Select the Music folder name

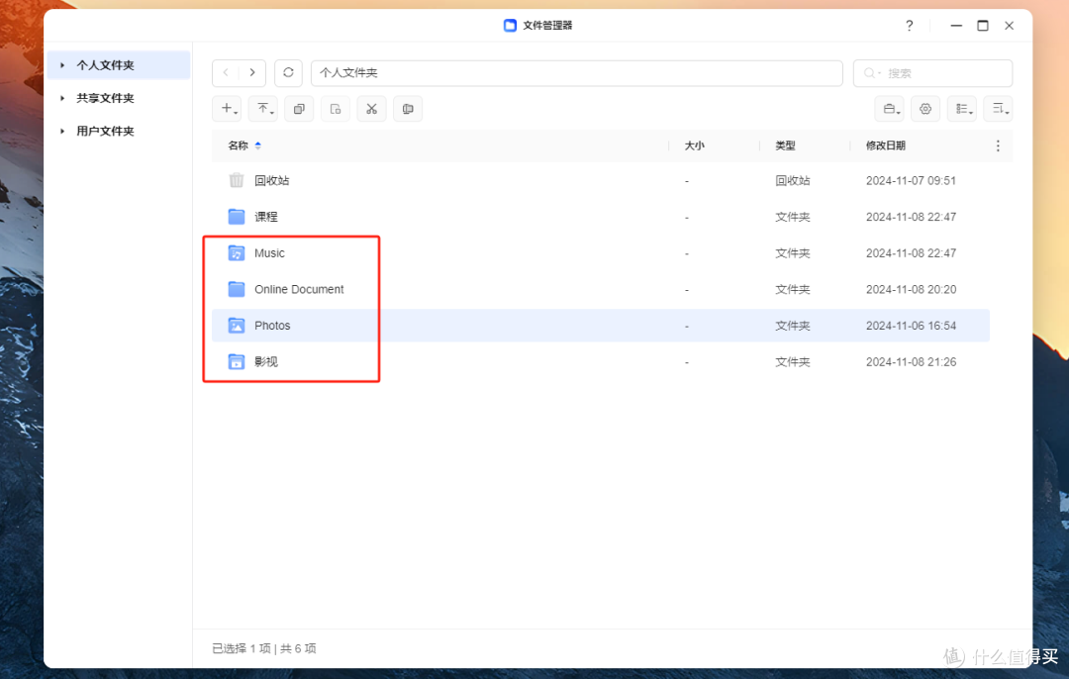coord(269,253)
